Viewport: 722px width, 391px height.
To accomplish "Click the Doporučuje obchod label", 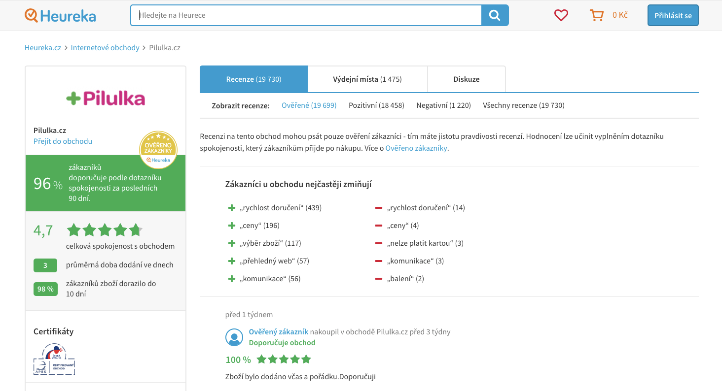I will pyautogui.click(x=282, y=343).
